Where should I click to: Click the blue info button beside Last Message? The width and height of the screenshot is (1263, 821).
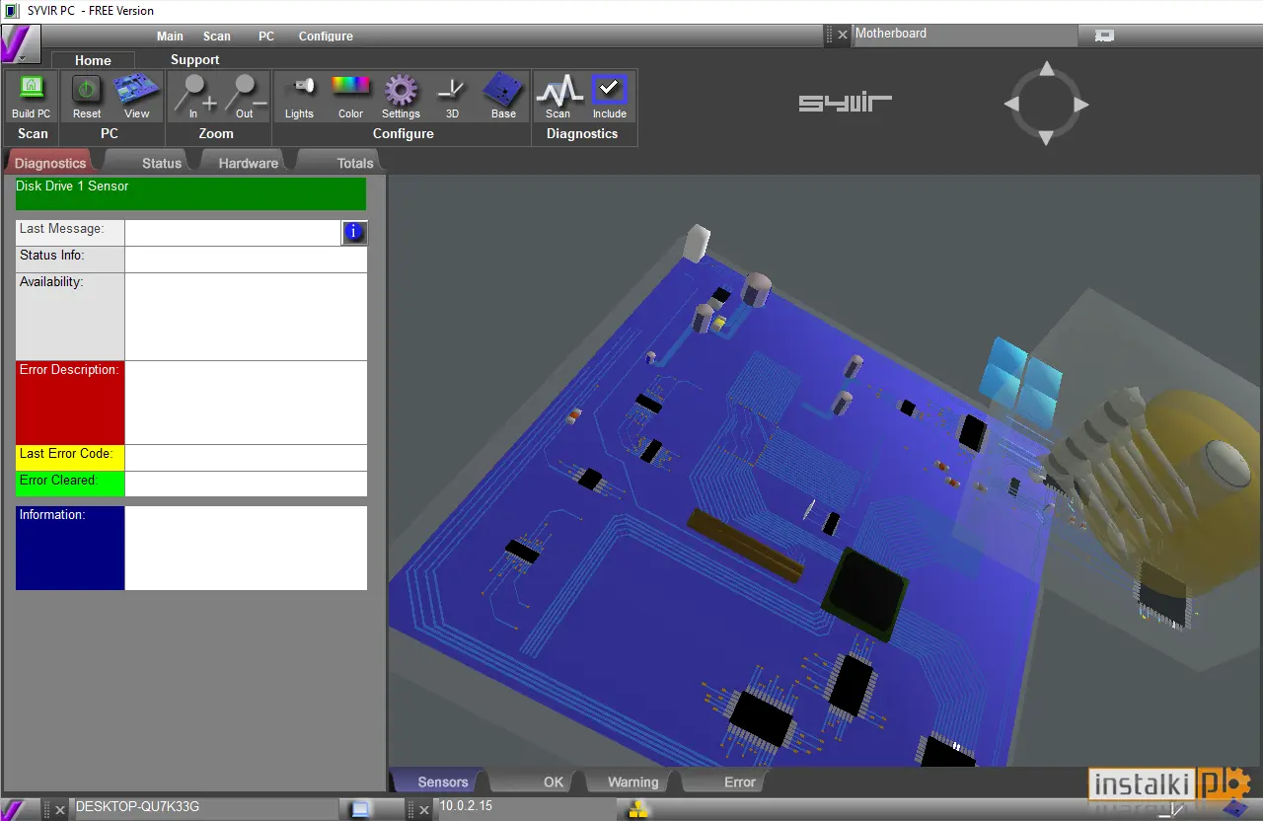coord(354,233)
